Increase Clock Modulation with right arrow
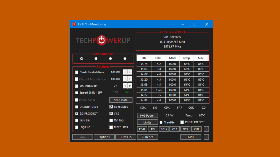280x157 pixels. 130,72
